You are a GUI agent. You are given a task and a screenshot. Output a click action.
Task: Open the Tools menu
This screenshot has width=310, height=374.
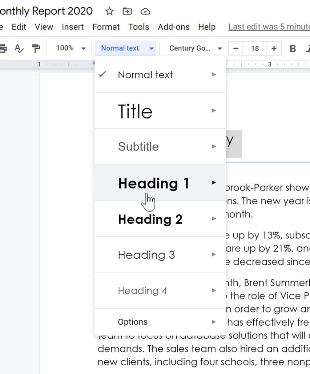139,27
